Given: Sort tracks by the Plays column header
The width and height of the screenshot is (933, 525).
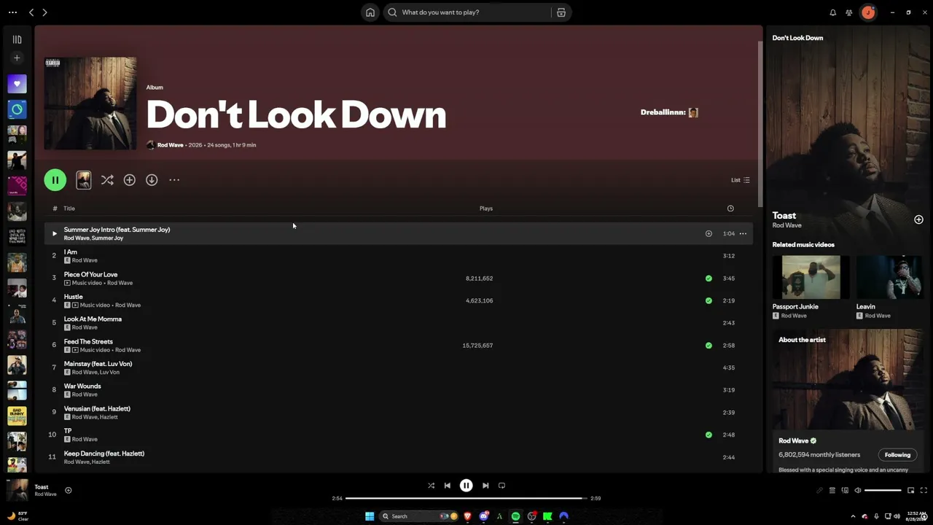Looking at the screenshot, I should coord(486,209).
